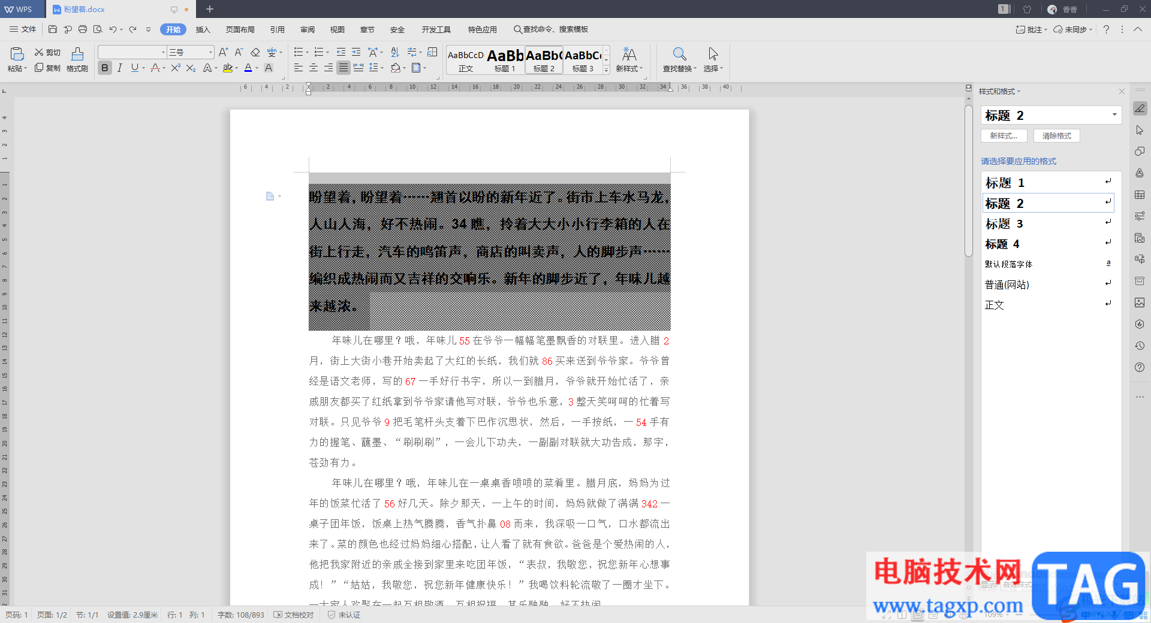Toggle justify alignment
The height and width of the screenshot is (623, 1151).
pyautogui.click(x=344, y=68)
